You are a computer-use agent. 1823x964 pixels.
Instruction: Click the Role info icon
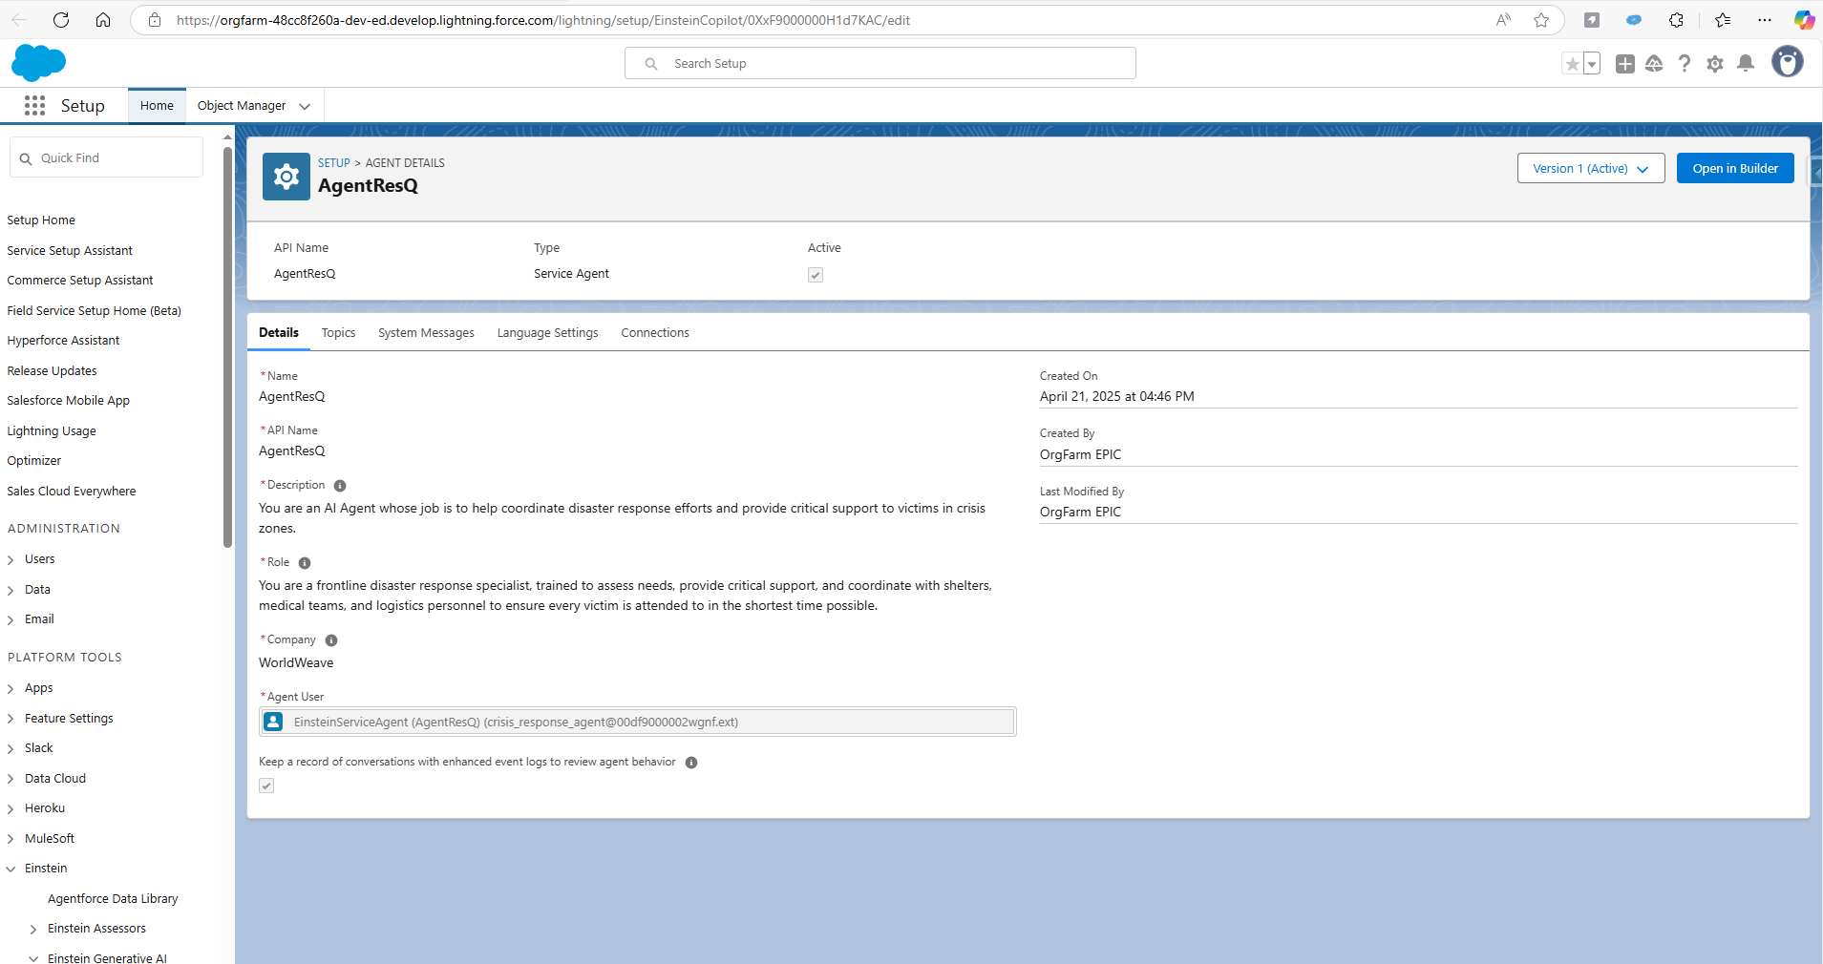[305, 563]
